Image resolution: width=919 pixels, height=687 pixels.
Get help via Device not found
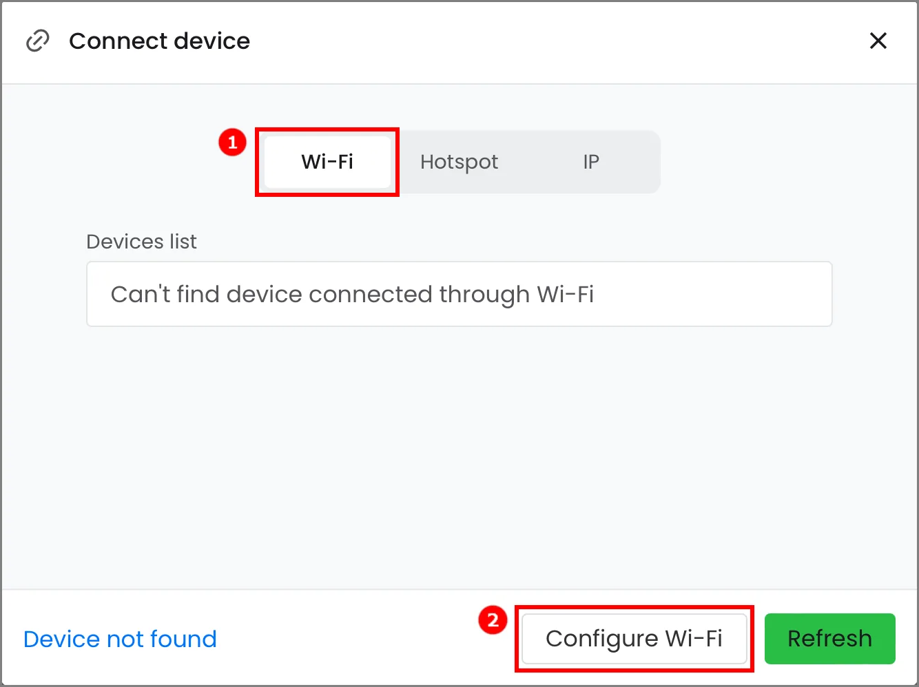(120, 640)
